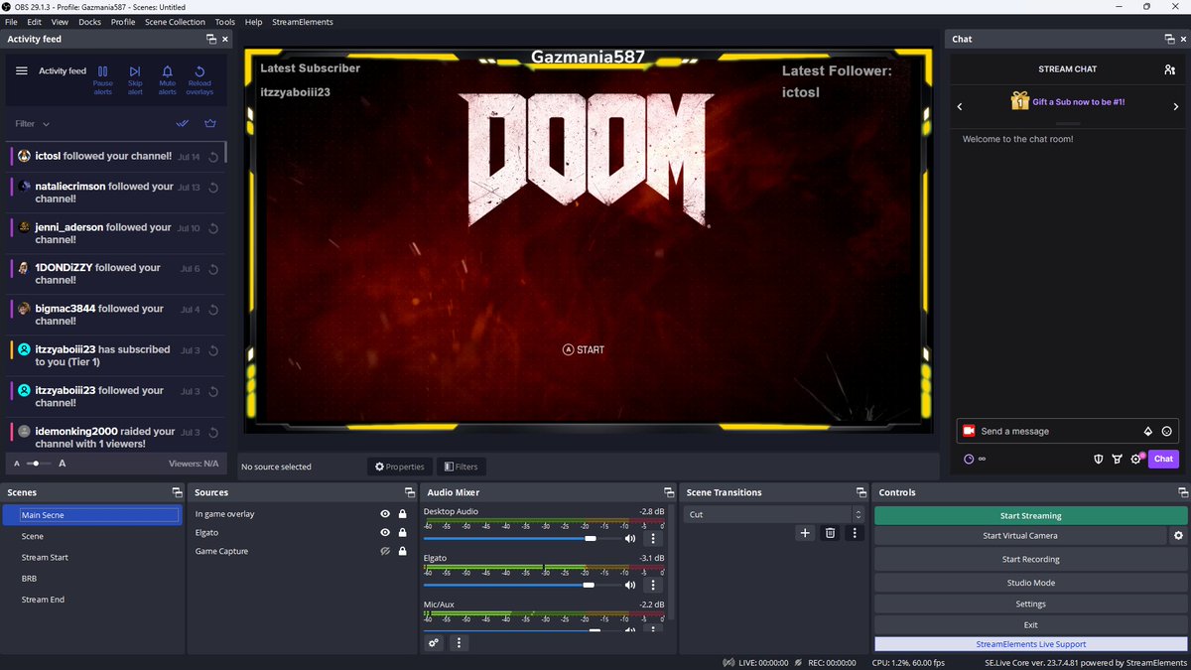Open the Cut transition dropdown
Viewport: 1191px width, 670px height.
[774, 514]
